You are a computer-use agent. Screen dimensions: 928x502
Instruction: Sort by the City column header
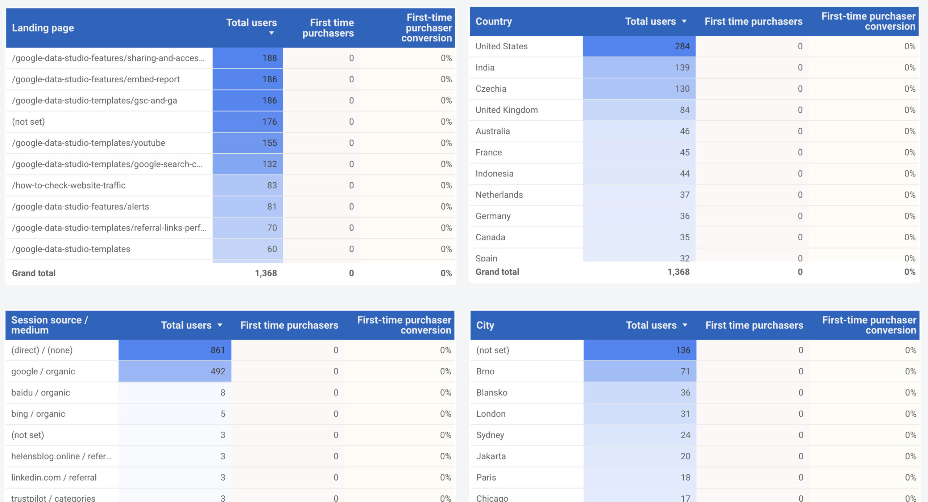click(x=485, y=325)
